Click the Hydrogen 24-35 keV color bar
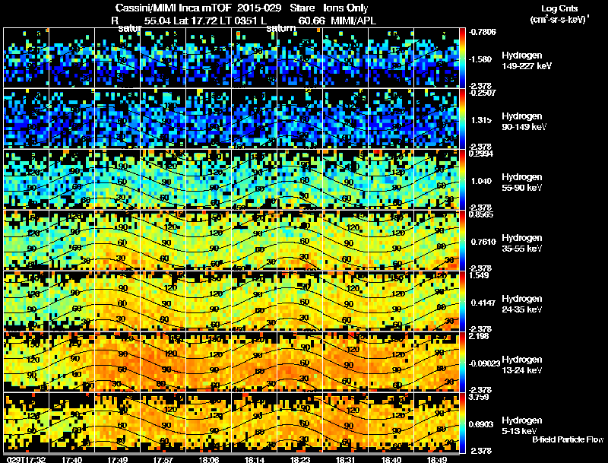The width and height of the screenshot is (608, 463). 462,301
